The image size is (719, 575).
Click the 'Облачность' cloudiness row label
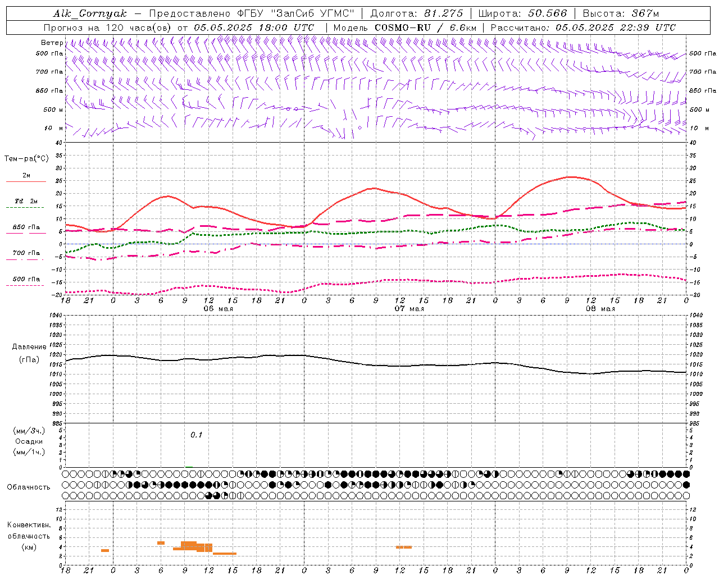point(29,487)
